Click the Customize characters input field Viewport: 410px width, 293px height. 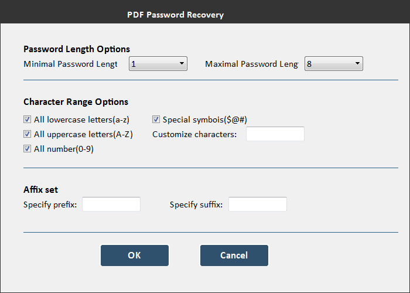(x=275, y=134)
